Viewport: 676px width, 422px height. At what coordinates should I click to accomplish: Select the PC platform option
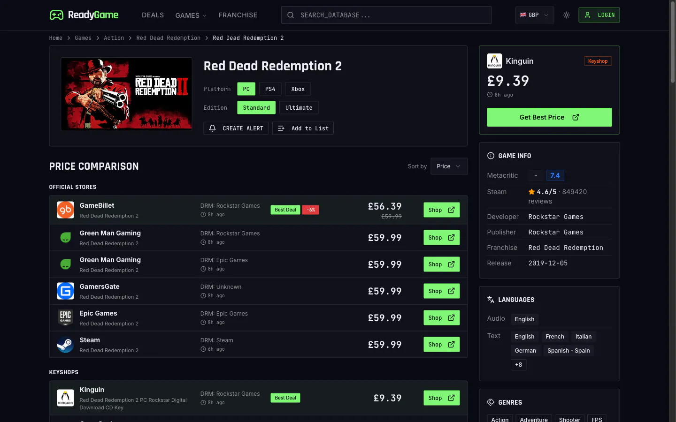(x=246, y=89)
